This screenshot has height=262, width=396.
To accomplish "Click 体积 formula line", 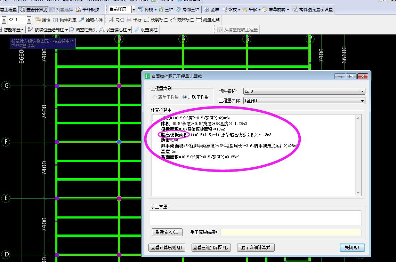I will pos(204,124).
